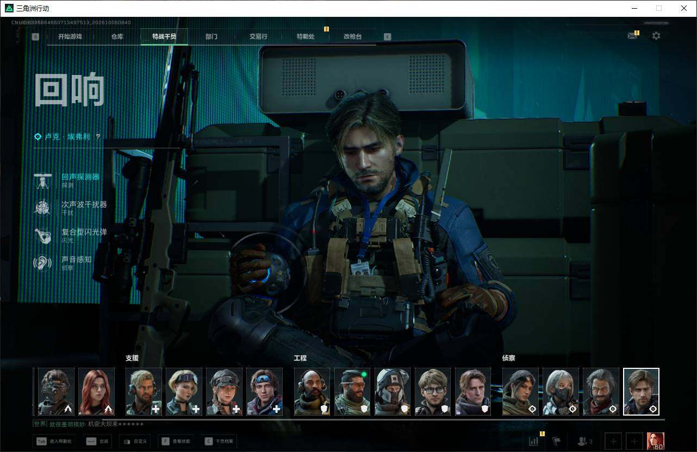The height and width of the screenshot is (452, 697).
Task: Go to the 特勤处 tab
Action: pos(306,36)
